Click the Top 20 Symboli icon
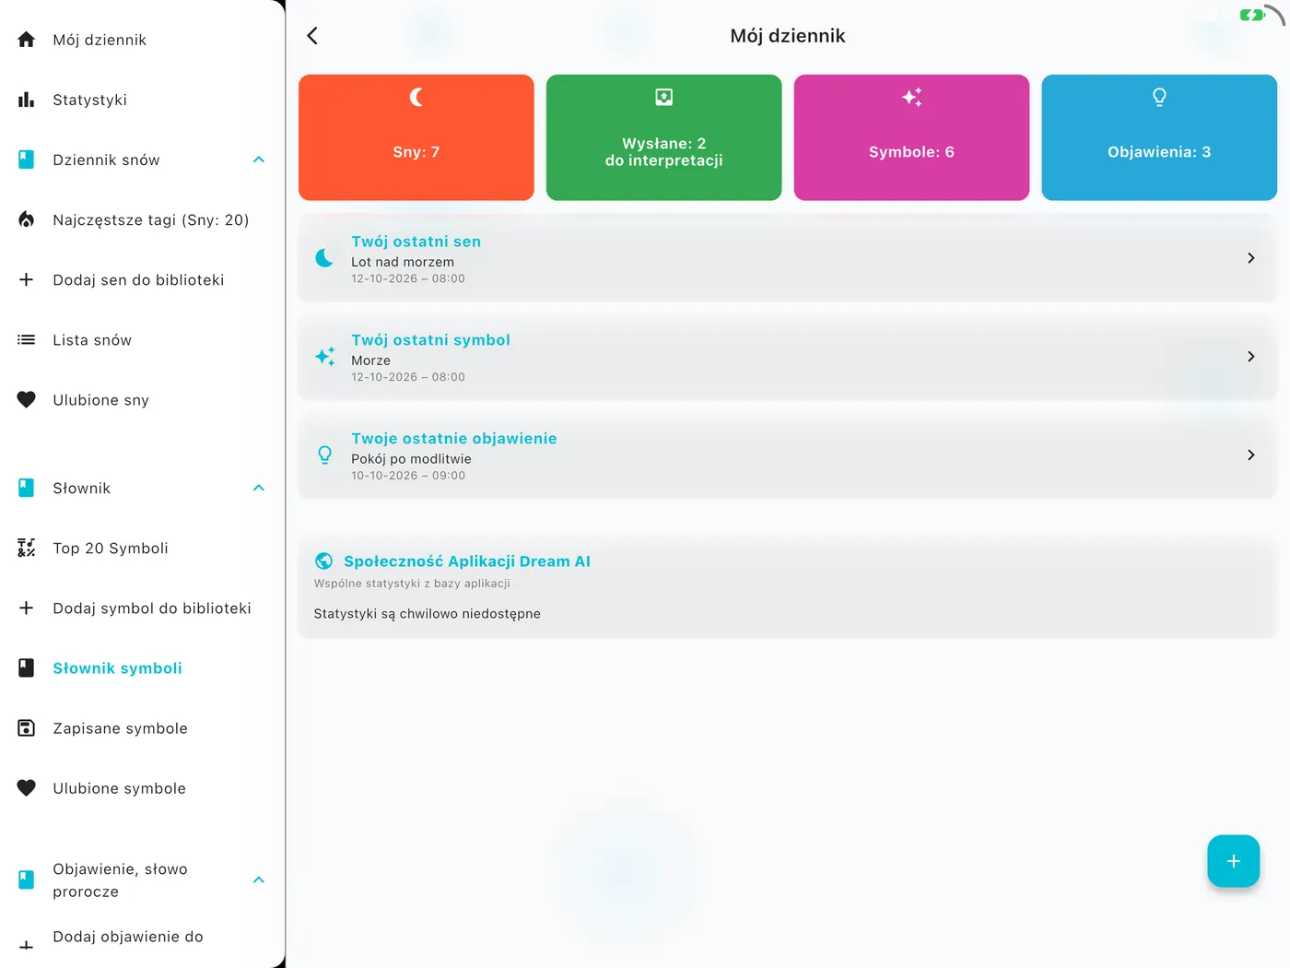Screen dimensions: 1290x968 tap(27, 548)
